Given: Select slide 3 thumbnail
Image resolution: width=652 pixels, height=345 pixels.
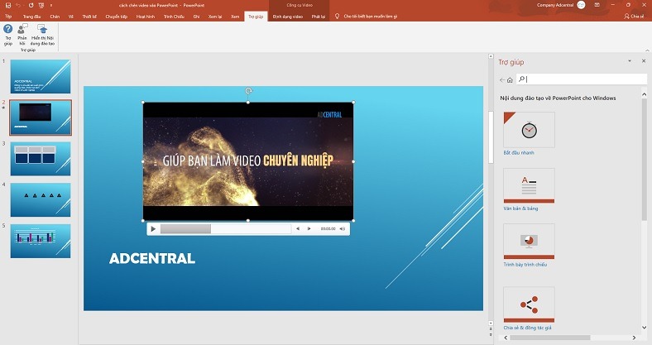Looking at the screenshot, I should (x=41, y=159).
